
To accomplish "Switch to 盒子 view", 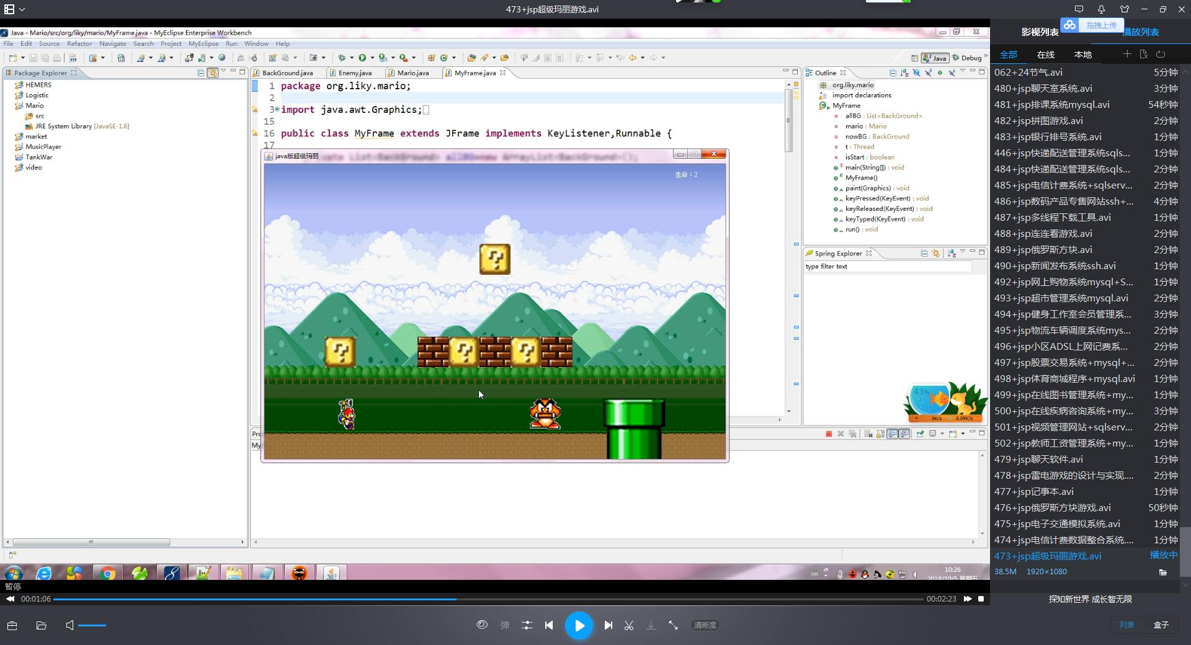I will pyautogui.click(x=1161, y=625).
